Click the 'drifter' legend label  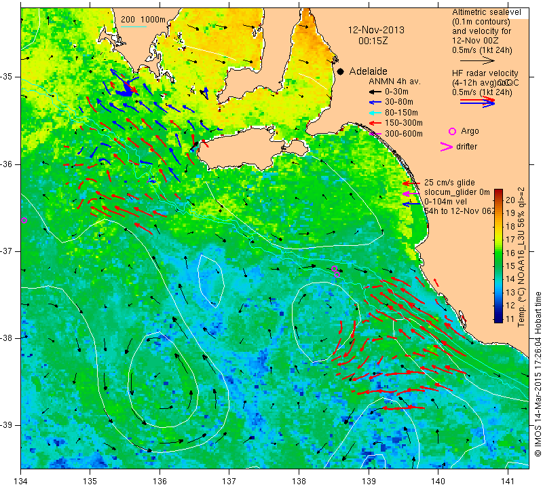tap(466, 147)
